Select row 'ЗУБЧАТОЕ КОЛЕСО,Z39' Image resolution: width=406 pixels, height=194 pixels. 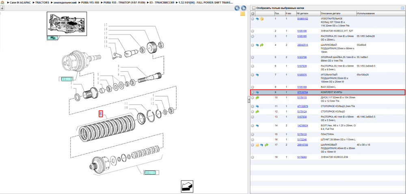pos(328,157)
